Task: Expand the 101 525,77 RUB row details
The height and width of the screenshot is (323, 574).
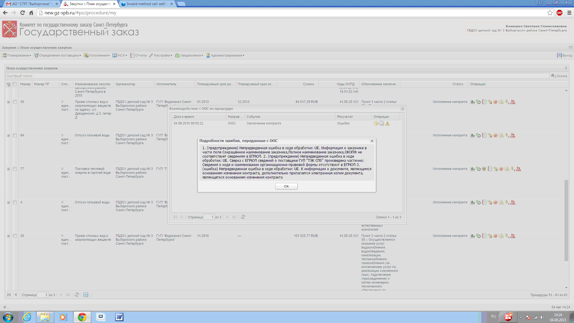Action: [x=8, y=236]
